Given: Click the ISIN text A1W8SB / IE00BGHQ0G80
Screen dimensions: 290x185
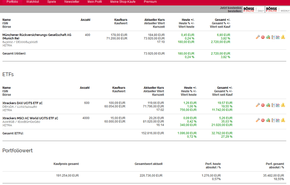Looking at the screenshot, I should tap(21, 122).
